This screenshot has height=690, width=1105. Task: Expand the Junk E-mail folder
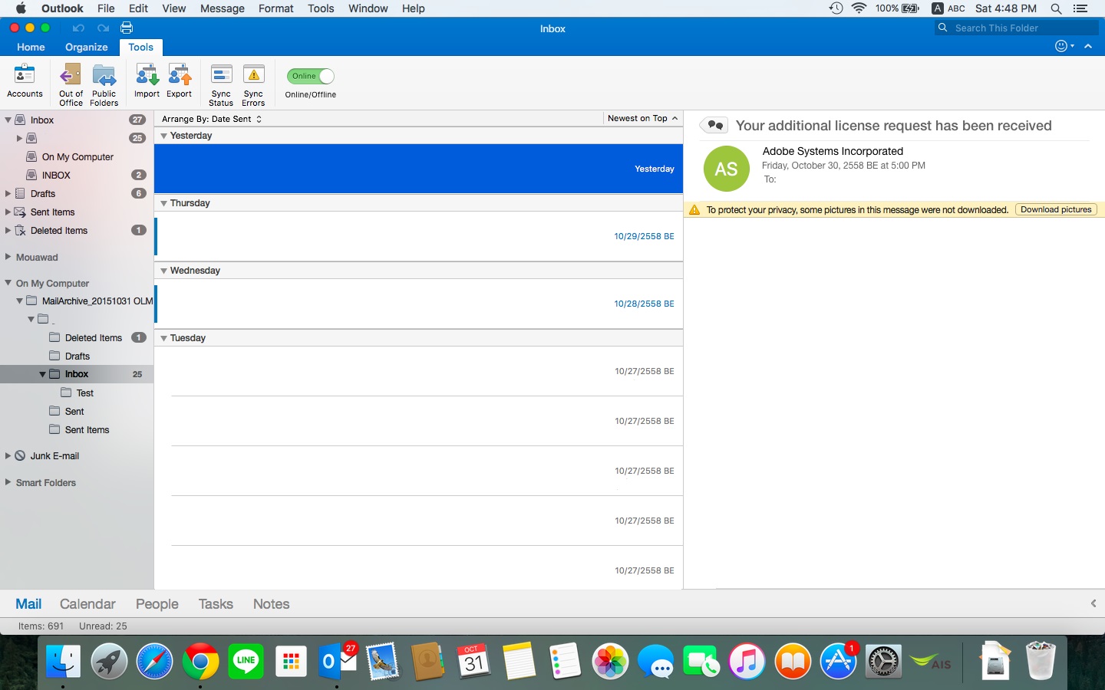8,455
